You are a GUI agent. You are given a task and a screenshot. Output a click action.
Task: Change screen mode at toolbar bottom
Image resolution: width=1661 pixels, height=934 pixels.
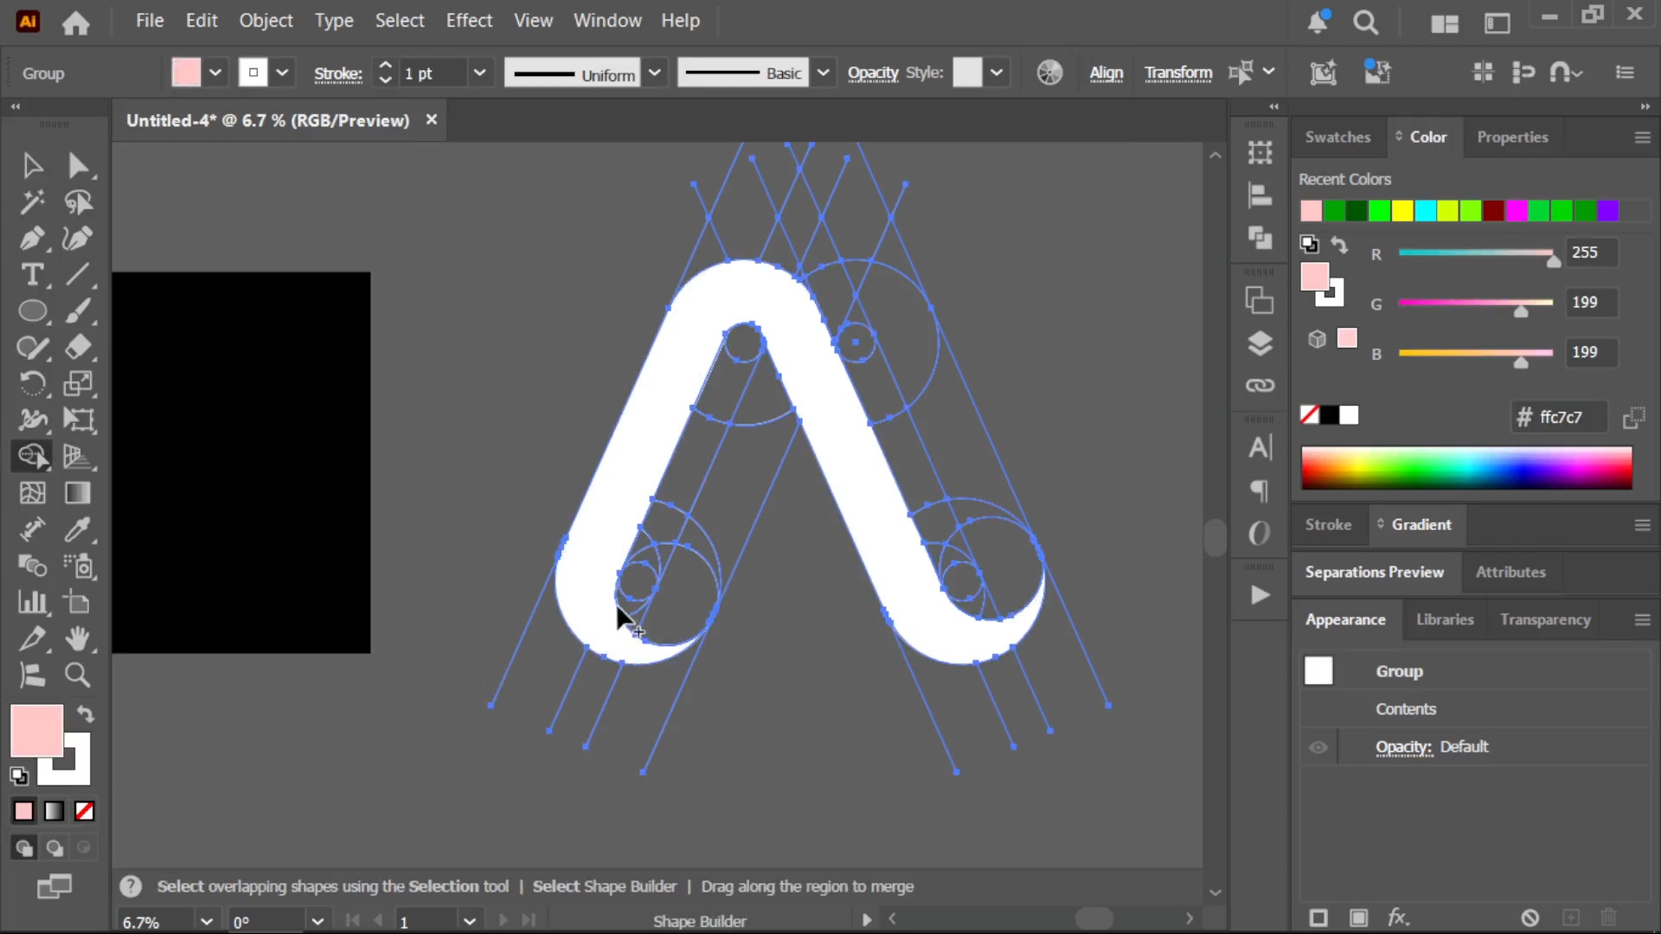pos(54,886)
